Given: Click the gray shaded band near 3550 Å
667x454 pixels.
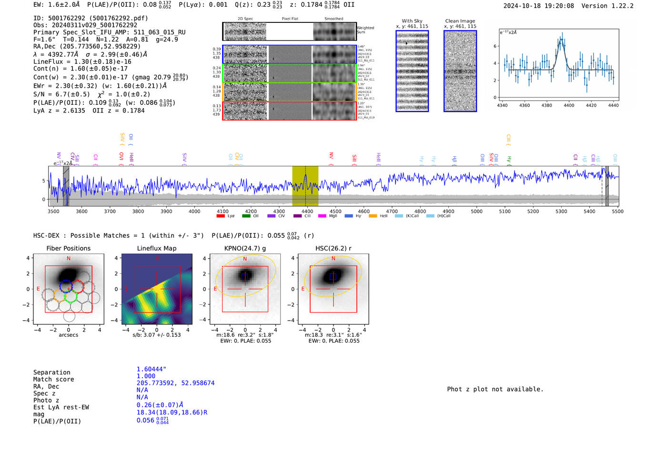Looking at the screenshot, I should (66, 186).
